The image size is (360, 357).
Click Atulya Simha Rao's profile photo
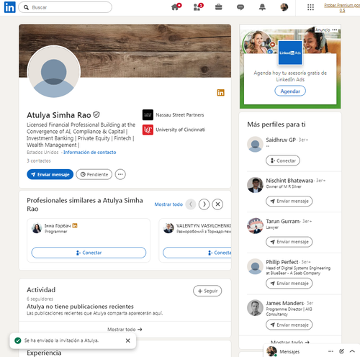pyautogui.click(x=54, y=72)
